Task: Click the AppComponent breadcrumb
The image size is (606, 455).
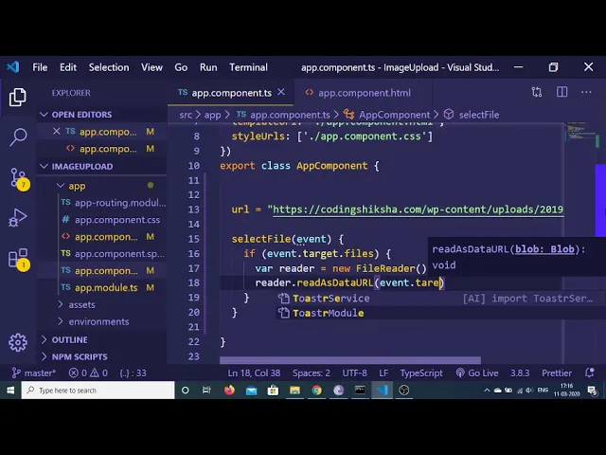Action: (394, 115)
